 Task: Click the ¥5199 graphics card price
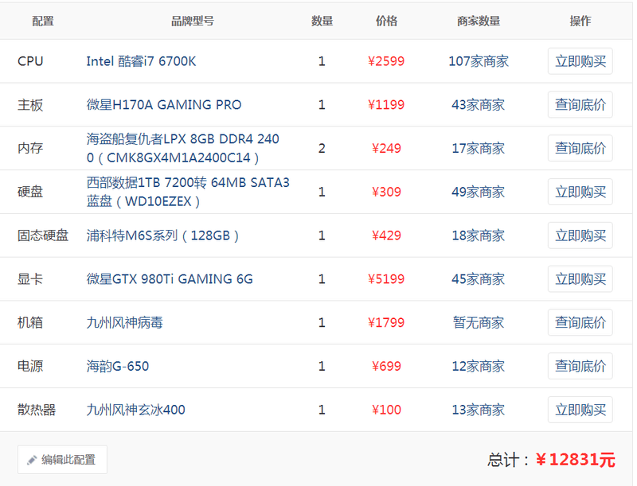[x=386, y=279]
